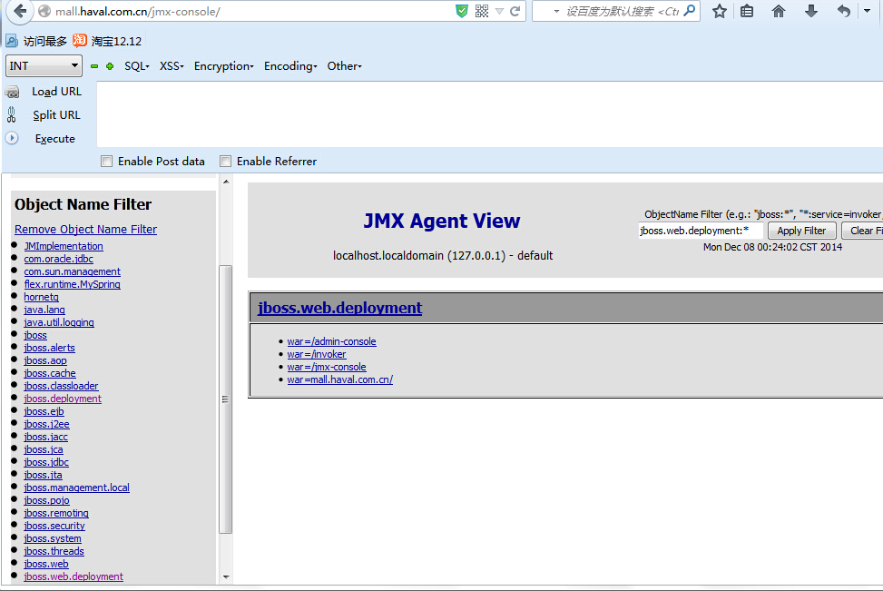Open the most visited bookmark icon
The image size is (883, 591).
11,41
